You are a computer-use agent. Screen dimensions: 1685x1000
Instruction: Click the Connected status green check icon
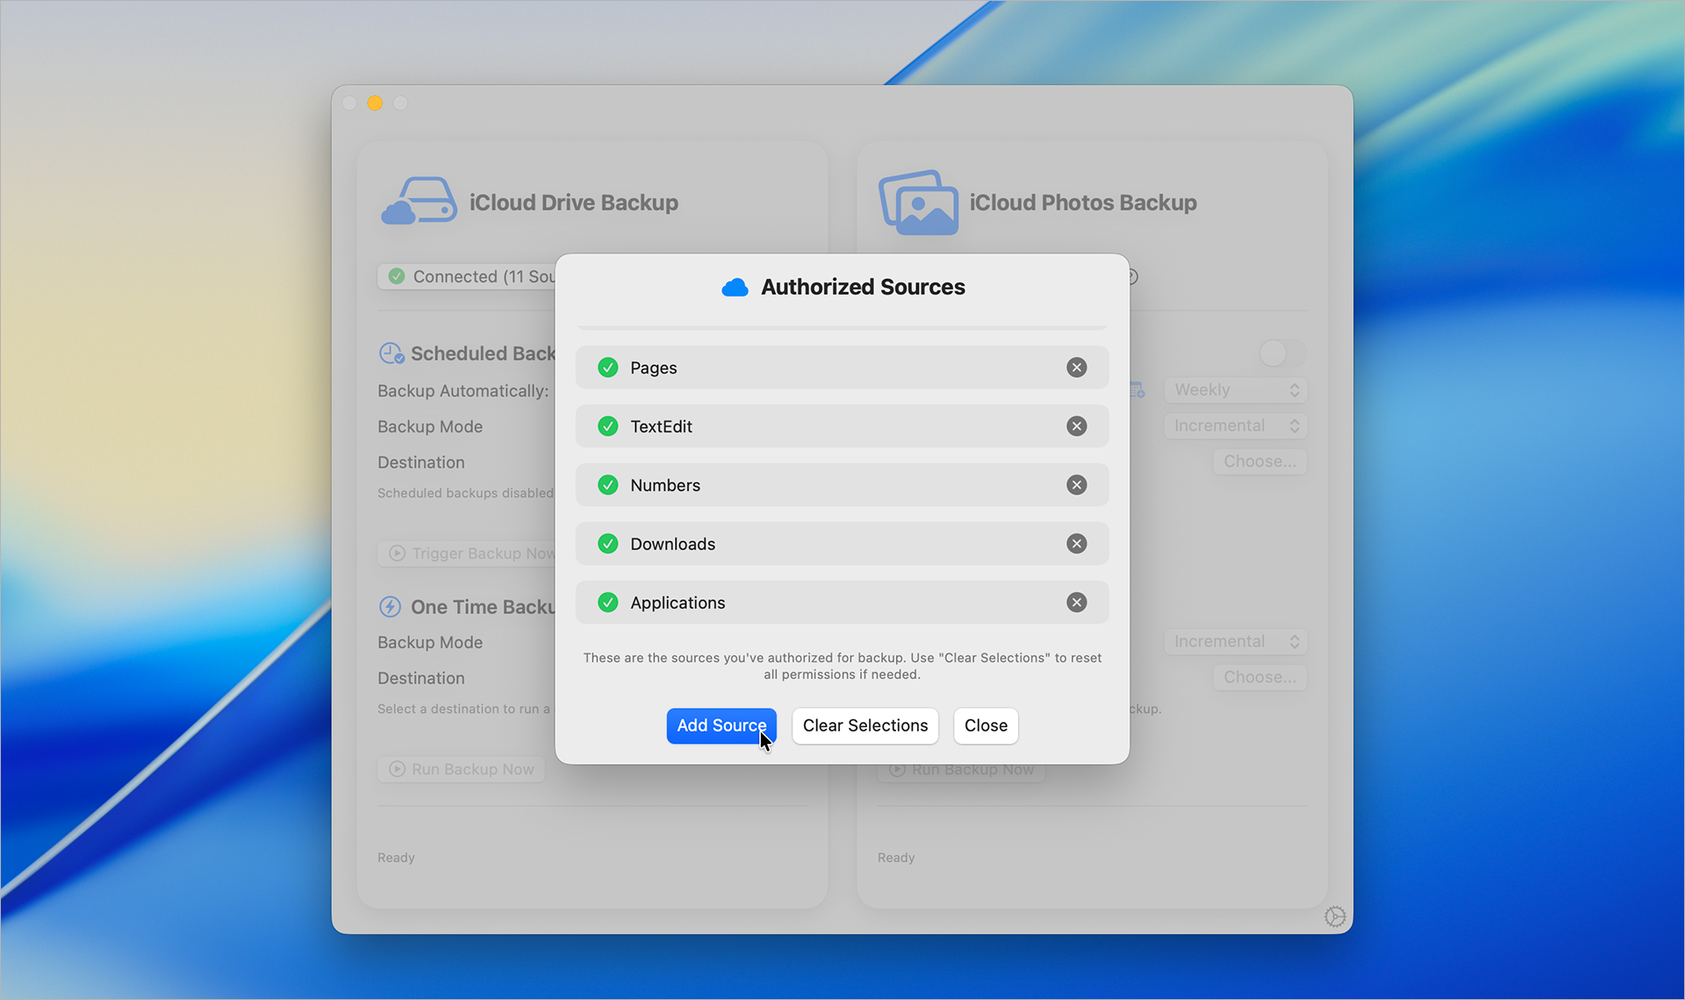(x=397, y=276)
